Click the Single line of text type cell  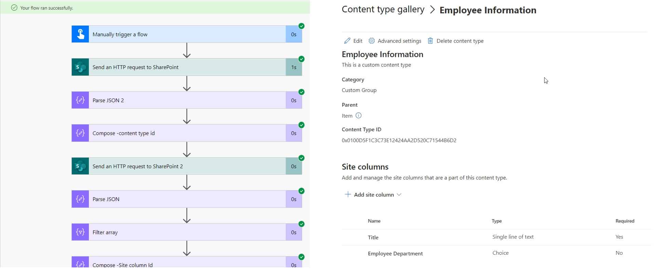pos(513,237)
